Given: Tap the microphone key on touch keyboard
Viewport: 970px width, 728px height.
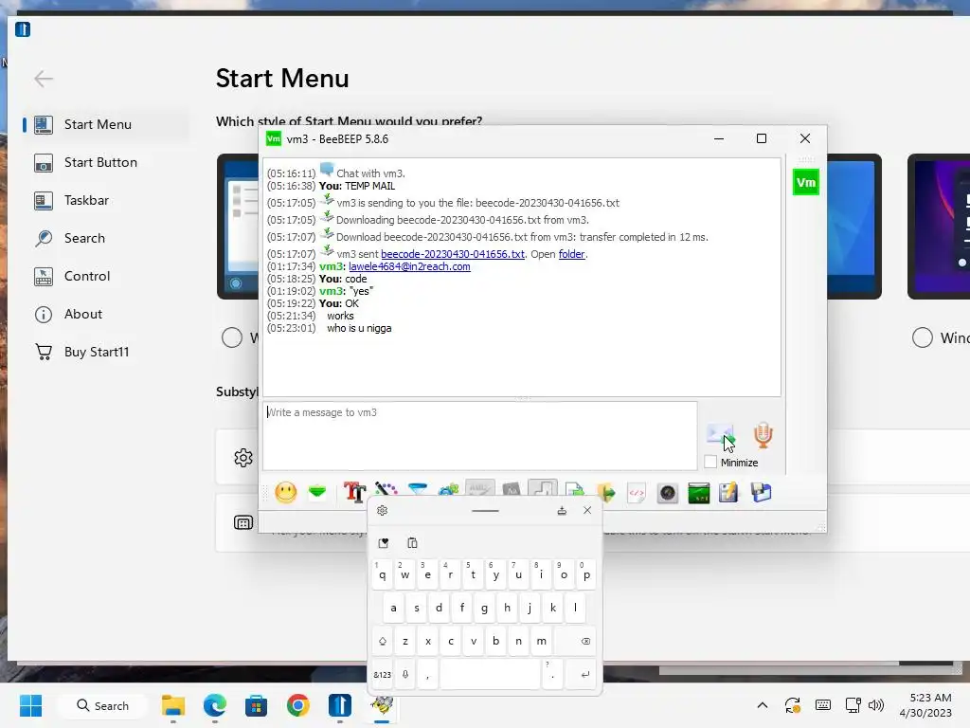Looking at the screenshot, I should (405, 674).
